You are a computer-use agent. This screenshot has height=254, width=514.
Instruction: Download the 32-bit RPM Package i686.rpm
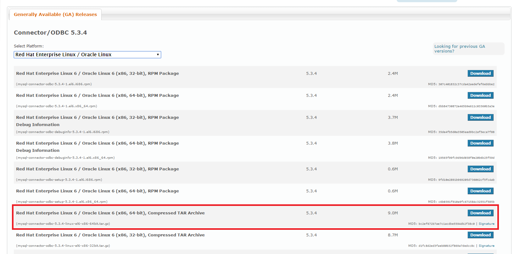pyautogui.click(x=480, y=74)
